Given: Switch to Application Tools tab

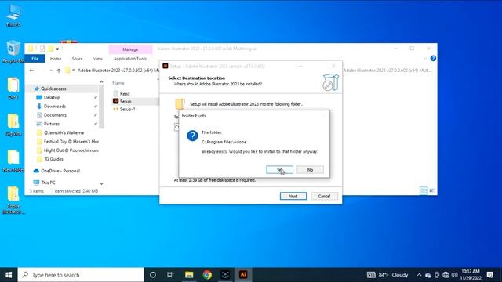Looking at the screenshot, I should click(130, 59).
